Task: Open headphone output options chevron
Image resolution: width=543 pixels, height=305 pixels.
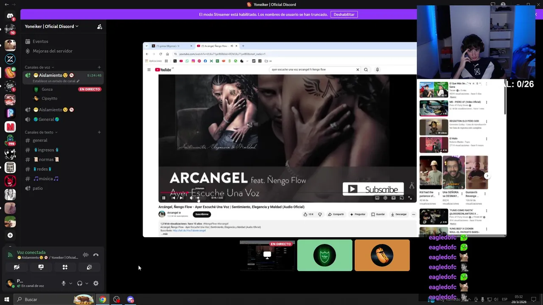Action: click(87, 283)
